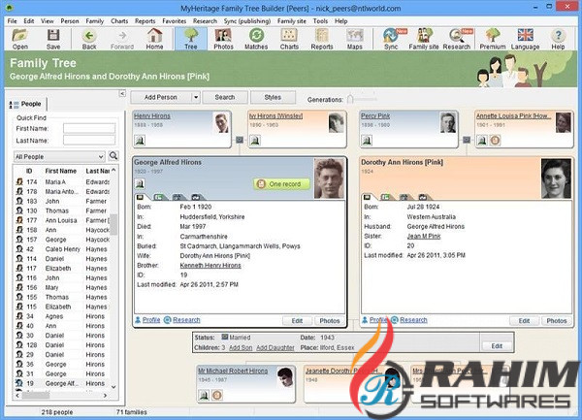Toggle the marriage connector between Henry and Ivy
Viewport: 582px width, 420px height.
tap(240, 140)
